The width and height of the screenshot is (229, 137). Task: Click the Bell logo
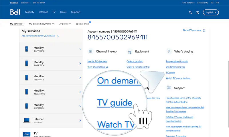[15, 12]
